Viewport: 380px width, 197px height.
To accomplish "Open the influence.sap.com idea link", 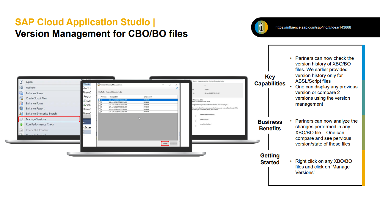I will point(313,27).
